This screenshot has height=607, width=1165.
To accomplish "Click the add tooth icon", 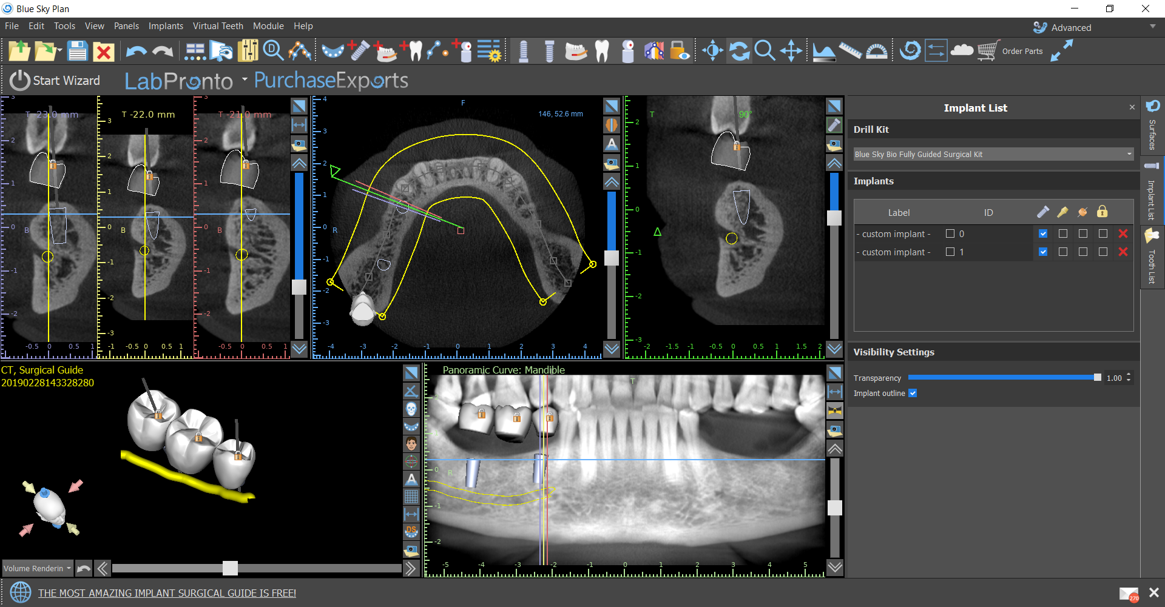I will coord(411,51).
